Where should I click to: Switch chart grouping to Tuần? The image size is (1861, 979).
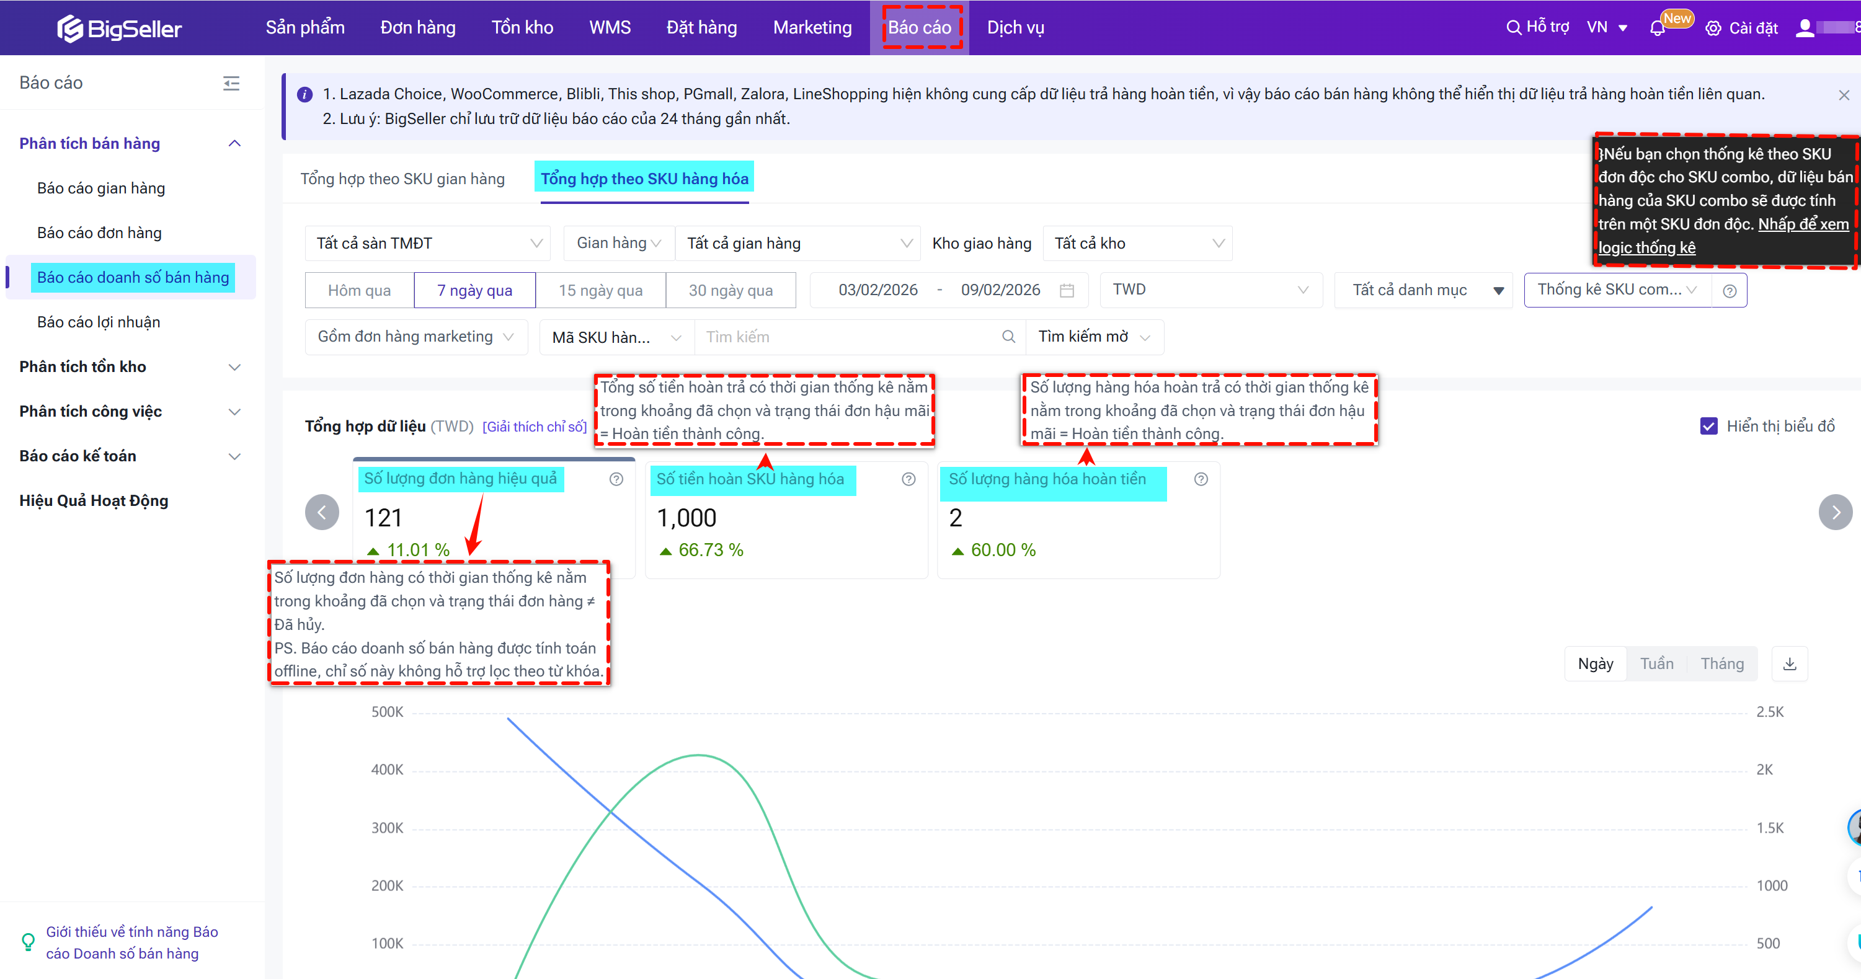click(x=1656, y=663)
